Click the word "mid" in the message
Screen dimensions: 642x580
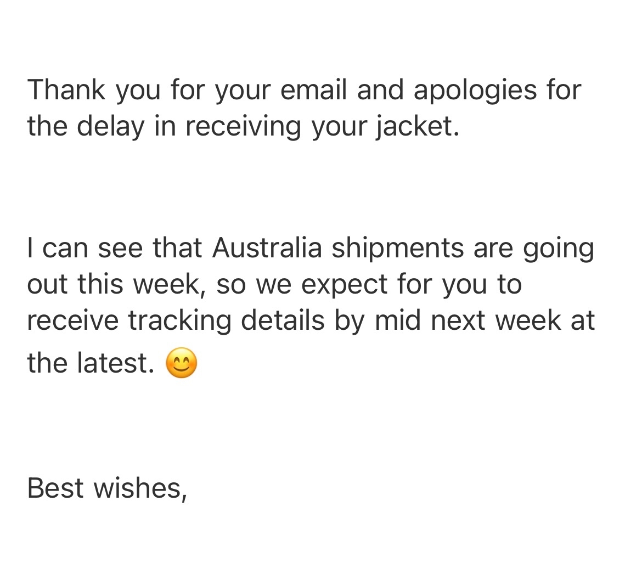(398, 320)
